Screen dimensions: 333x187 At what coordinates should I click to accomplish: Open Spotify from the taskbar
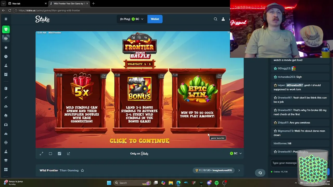click(x=216, y=183)
